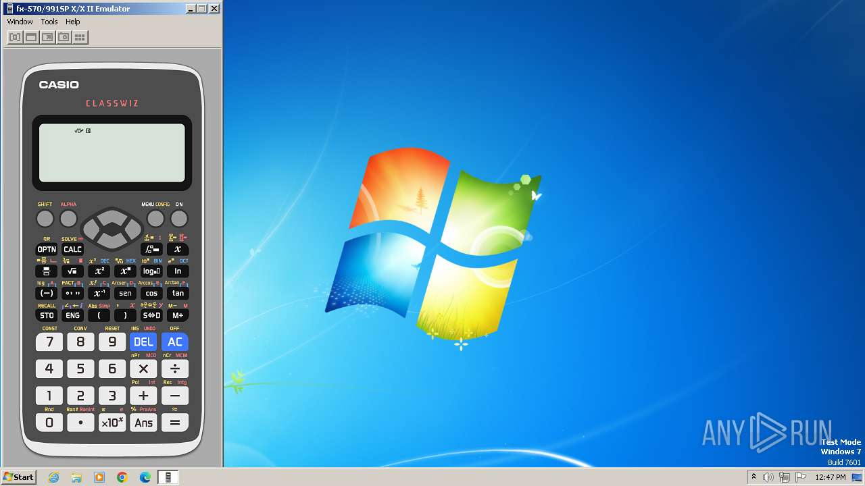
Task: Click the camera screen-capture toolbar icon
Action: tap(64, 37)
